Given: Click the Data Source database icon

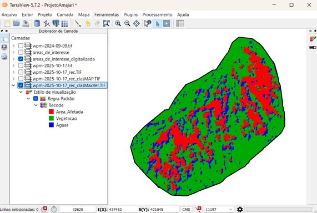Looking at the screenshot, I should 37,23.
